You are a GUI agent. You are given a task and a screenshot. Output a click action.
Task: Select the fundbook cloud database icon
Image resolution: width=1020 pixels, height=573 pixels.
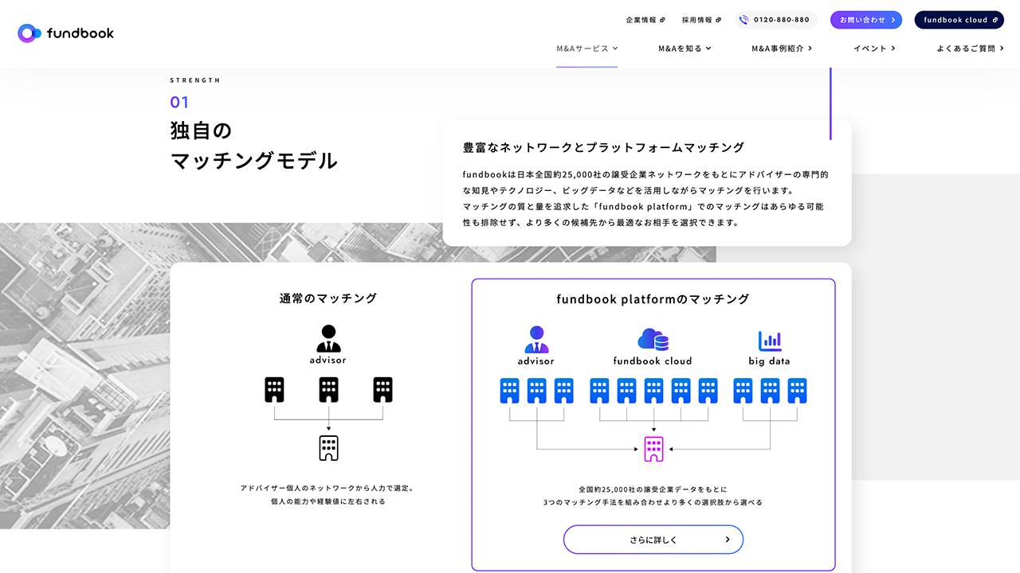pyautogui.click(x=653, y=338)
